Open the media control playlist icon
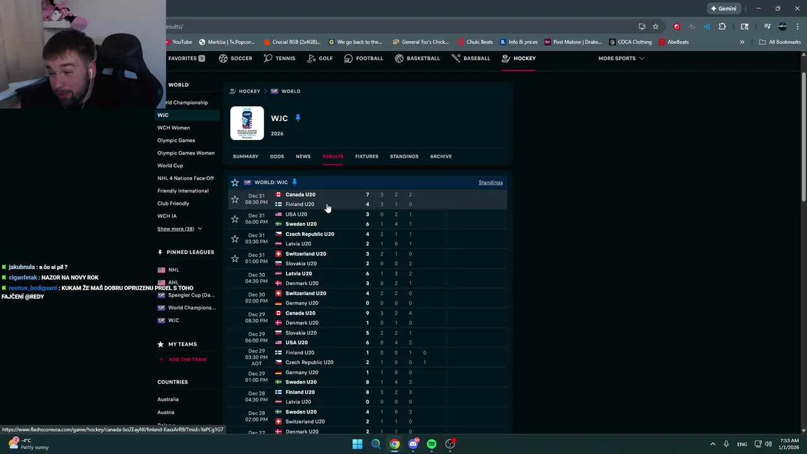This screenshot has width=807, height=454. [x=767, y=26]
